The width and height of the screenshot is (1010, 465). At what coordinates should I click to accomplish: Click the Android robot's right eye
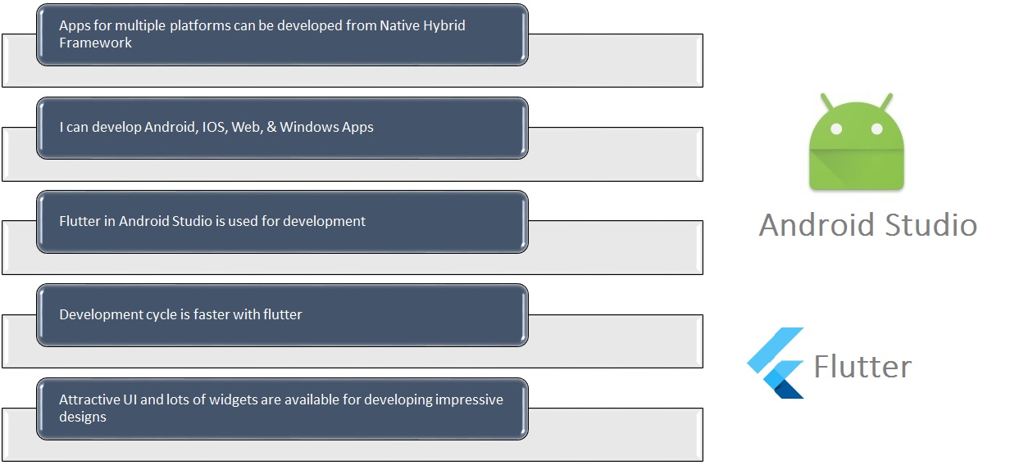[876, 129]
